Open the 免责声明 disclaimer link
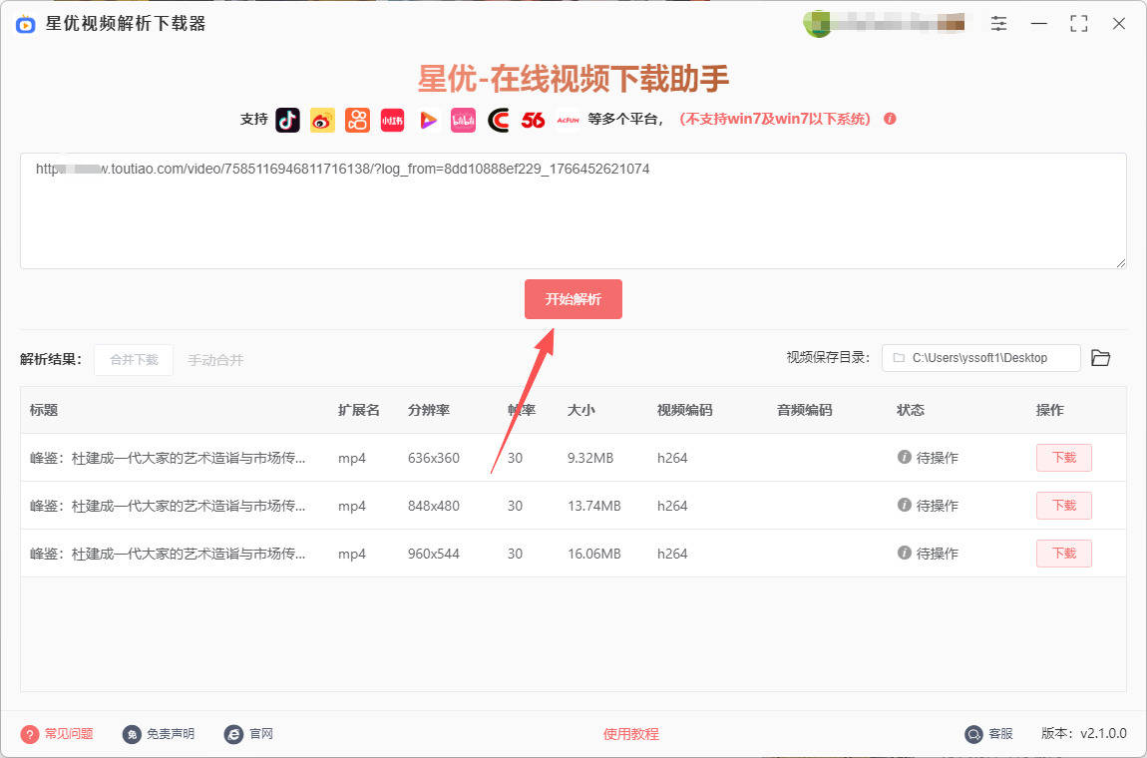 [158, 733]
